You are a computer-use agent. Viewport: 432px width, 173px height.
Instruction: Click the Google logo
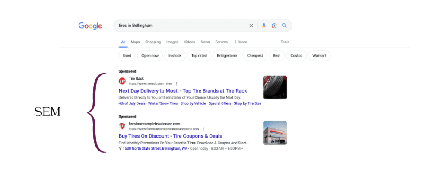[90, 26]
